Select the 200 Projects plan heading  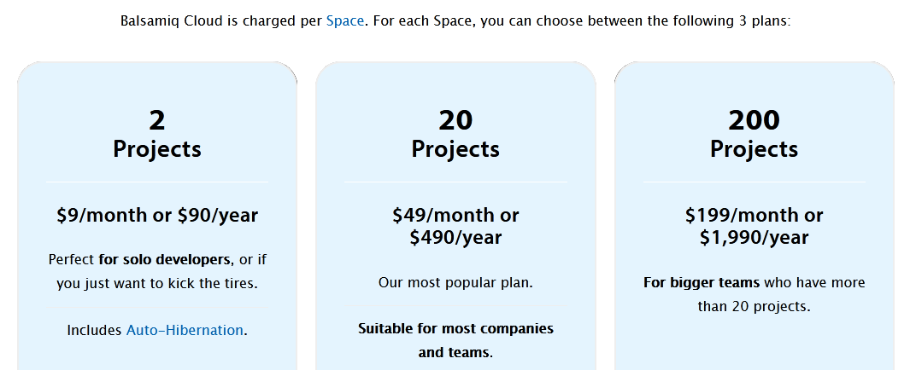755,135
